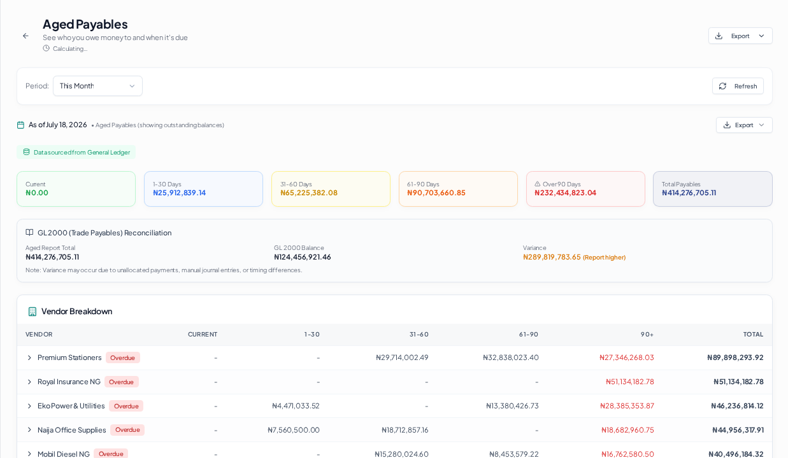Click the database icon in General Ledger badge

pyautogui.click(x=26, y=152)
